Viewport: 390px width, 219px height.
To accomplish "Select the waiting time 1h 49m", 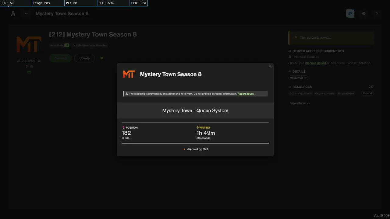I will click(x=206, y=133).
